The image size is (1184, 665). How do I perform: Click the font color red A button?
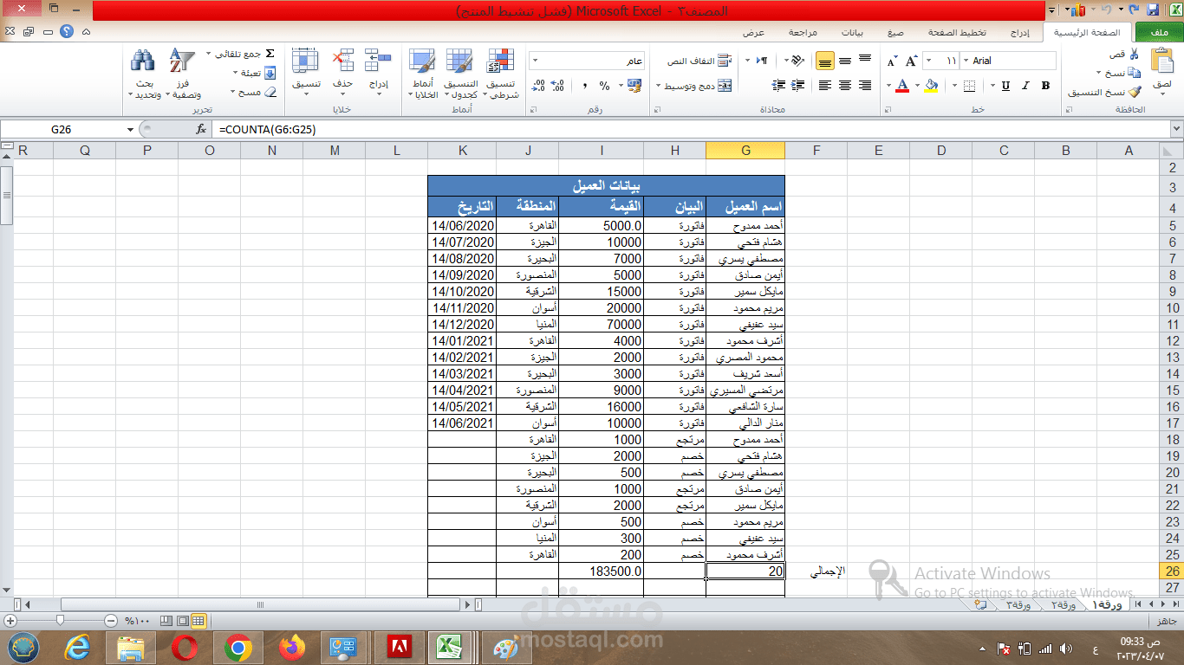click(902, 86)
